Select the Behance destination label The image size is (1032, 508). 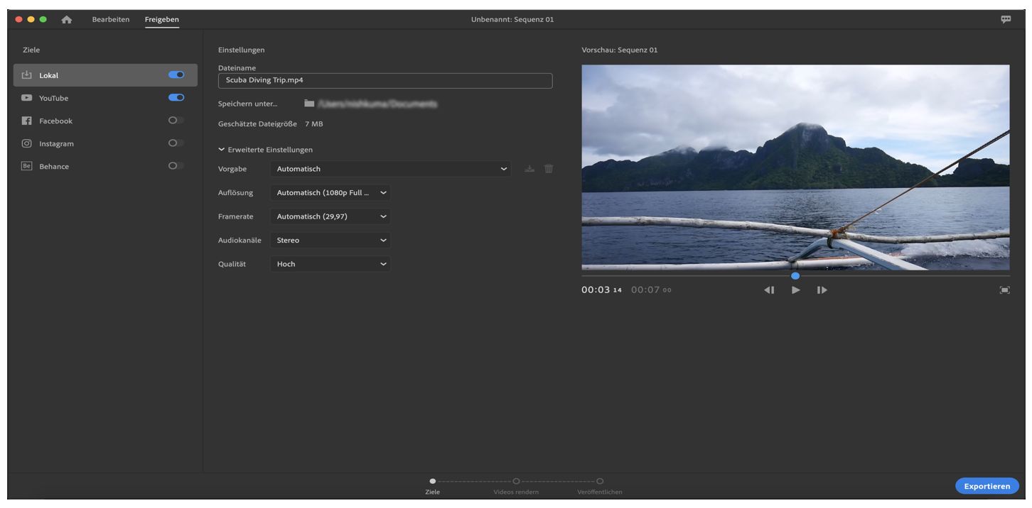tap(54, 166)
